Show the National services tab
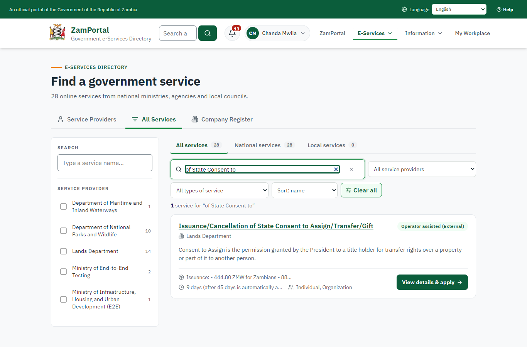Image resolution: width=527 pixels, height=347 pixels. click(264, 145)
